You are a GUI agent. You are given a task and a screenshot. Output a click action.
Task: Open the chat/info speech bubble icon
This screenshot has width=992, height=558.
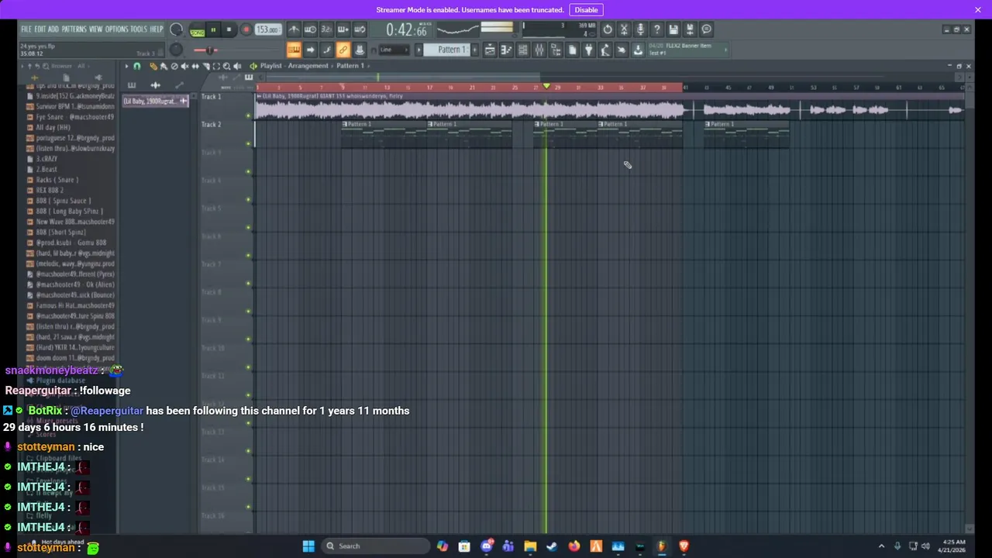pos(707,29)
